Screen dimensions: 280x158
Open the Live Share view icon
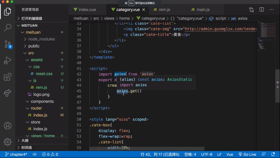click(8, 93)
